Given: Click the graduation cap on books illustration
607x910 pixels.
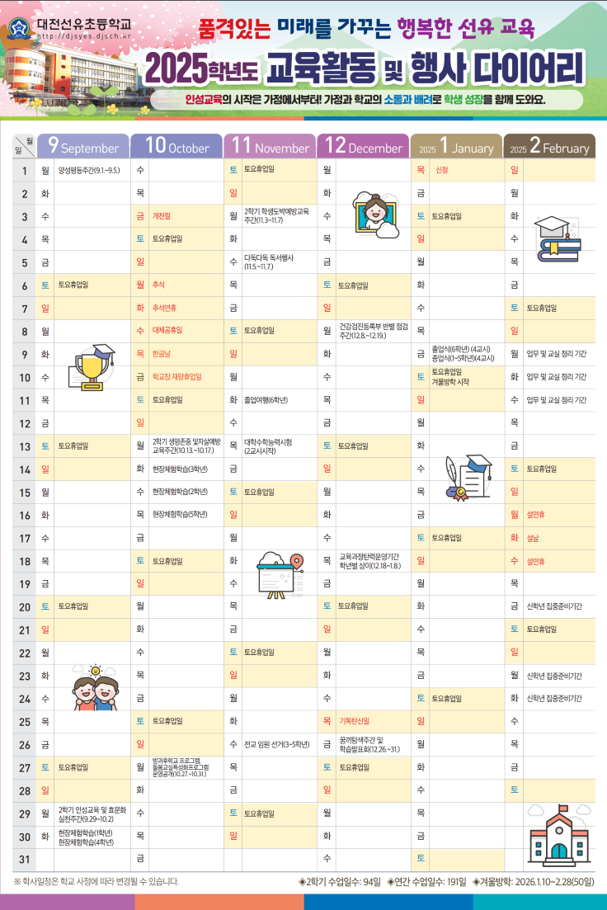Looking at the screenshot, I should pyautogui.click(x=558, y=234).
